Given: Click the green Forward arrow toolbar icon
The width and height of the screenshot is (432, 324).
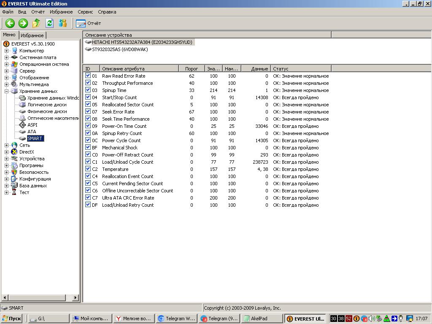Looking at the screenshot, I should click(23, 23).
